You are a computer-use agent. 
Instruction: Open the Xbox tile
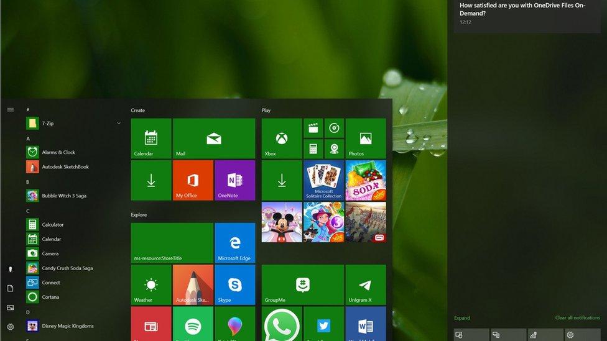click(x=281, y=139)
